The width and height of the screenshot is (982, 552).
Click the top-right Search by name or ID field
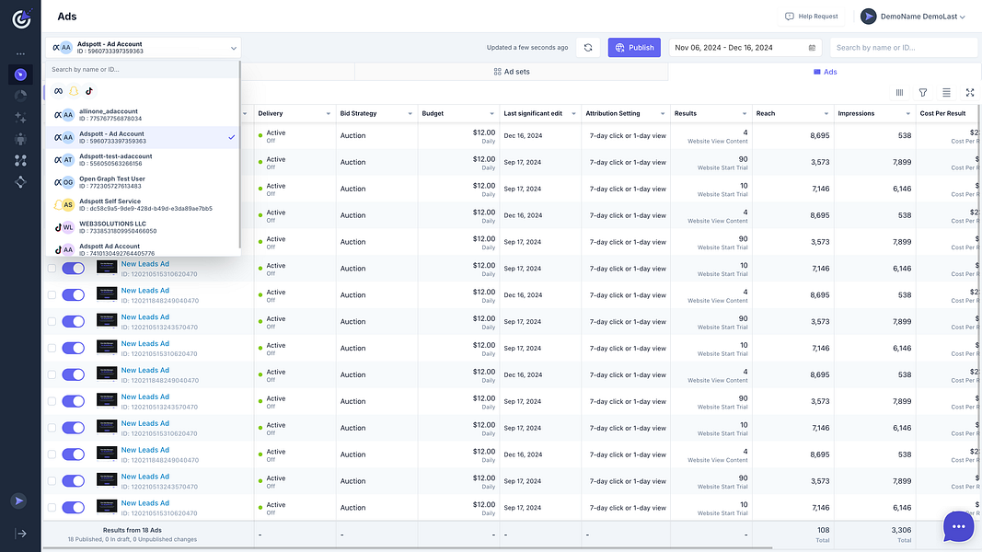pyautogui.click(x=905, y=48)
